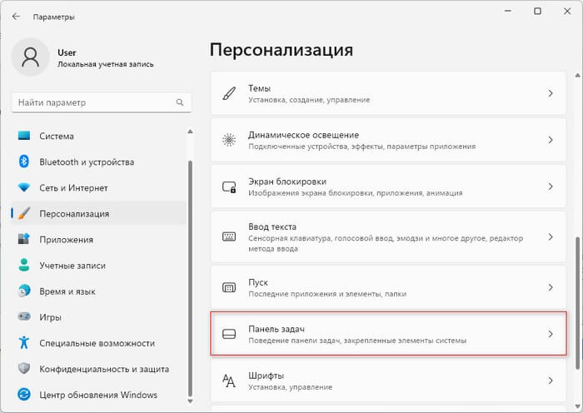Click the Bluetooth icon in sidebar

(24, 162)
